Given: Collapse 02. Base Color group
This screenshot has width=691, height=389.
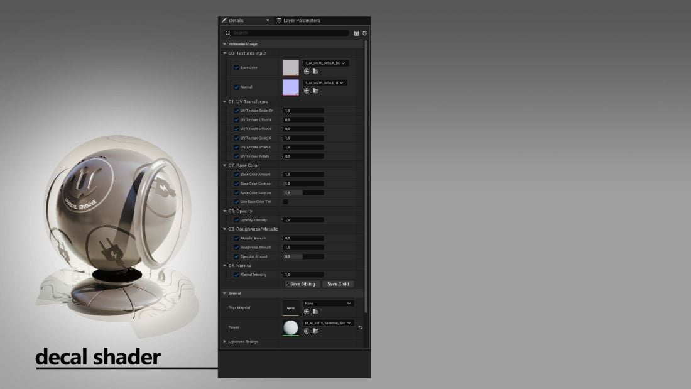Looking at the screenshot, I should point(225,165).
